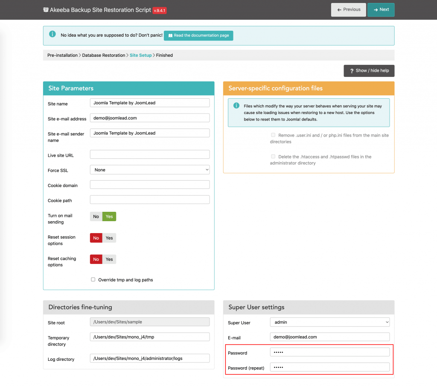The image size is (437, 386).
Task: Open the documentation page
Action: tap(198, 36)
